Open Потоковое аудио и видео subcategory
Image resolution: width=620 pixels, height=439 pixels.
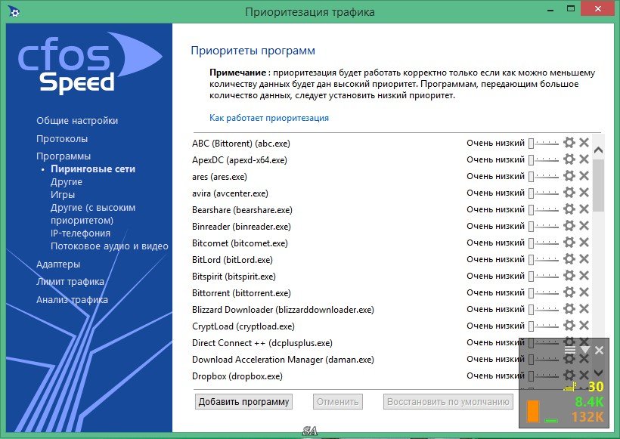pyautogui.click(x=109, y=246)
